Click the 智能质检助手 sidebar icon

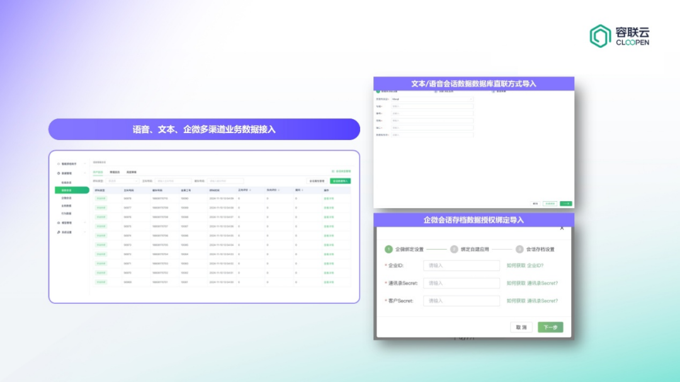[58, 163]
